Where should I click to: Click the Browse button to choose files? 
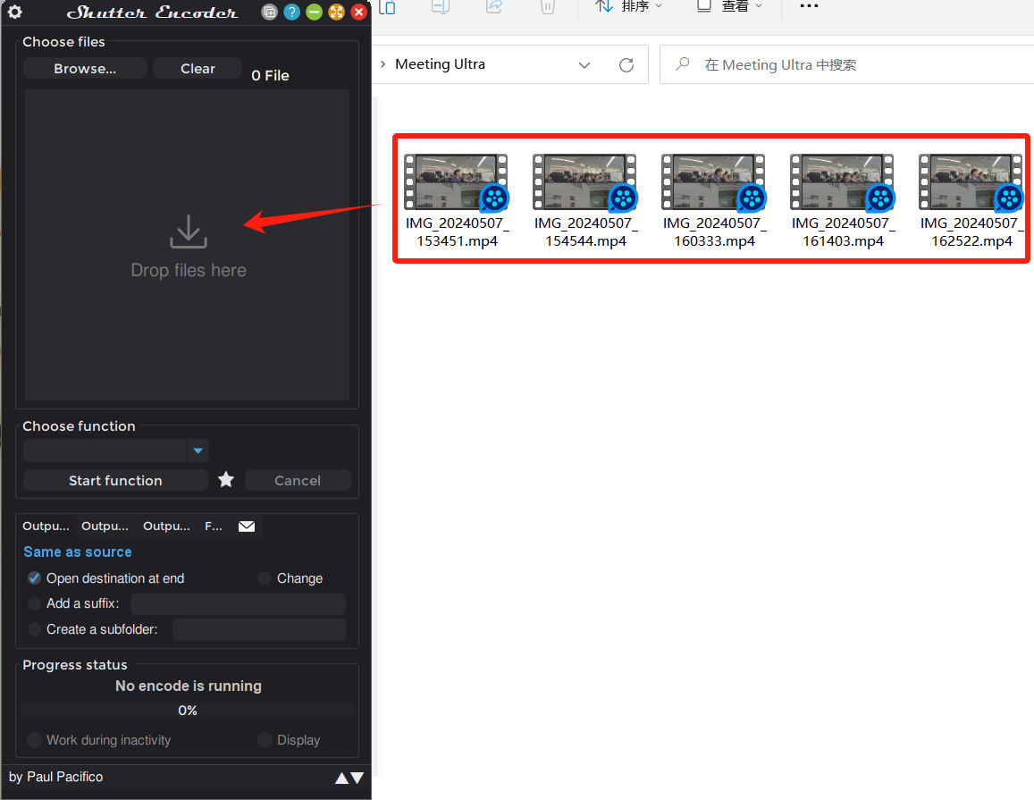(x=85, y=67)
